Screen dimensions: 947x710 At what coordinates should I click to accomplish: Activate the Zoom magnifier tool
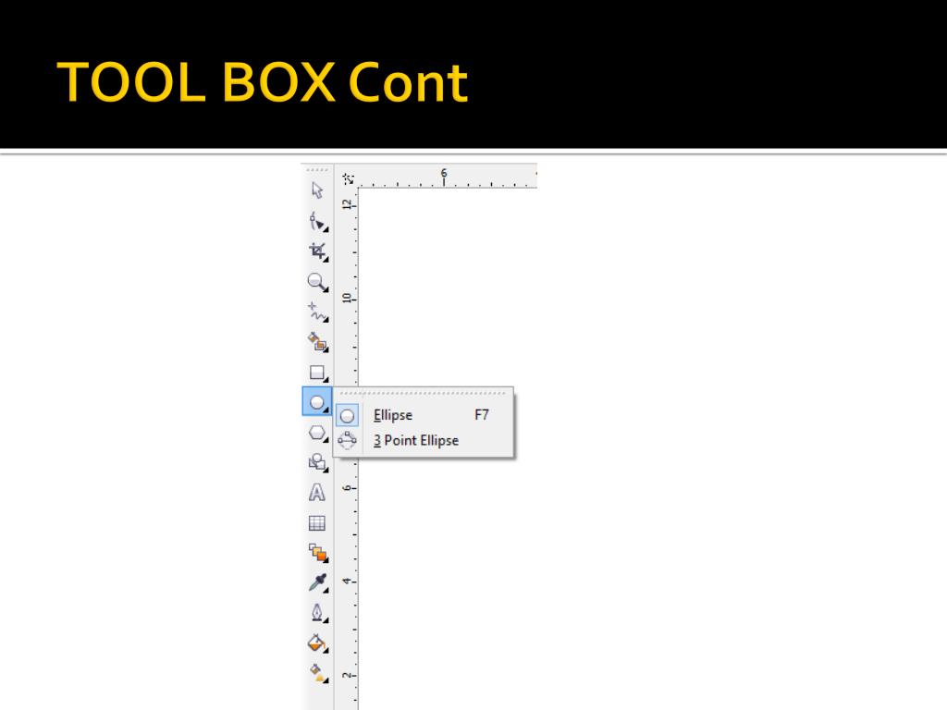tap(318, 282)
